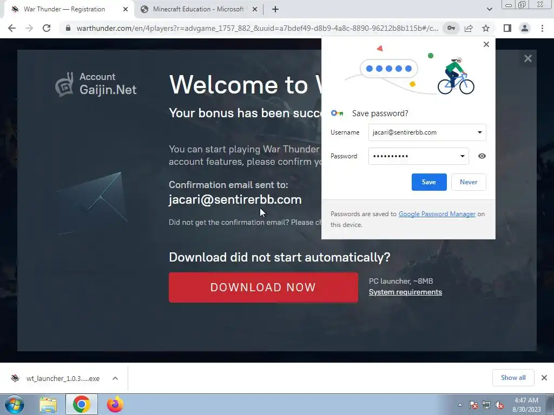Expand the Password dropdown arrow
554x415 pixels.
(462, 156)
